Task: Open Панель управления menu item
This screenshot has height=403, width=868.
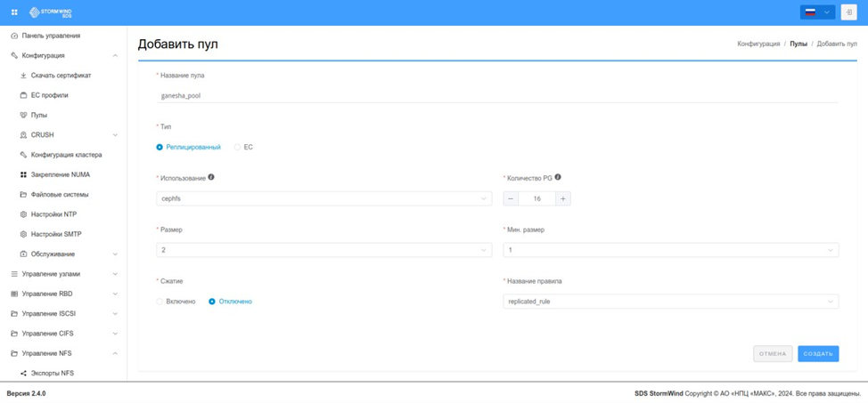Action: point(63,36)
